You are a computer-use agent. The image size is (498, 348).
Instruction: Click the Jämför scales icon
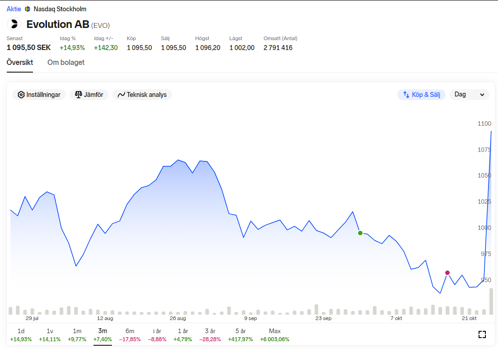click(79, 95)
